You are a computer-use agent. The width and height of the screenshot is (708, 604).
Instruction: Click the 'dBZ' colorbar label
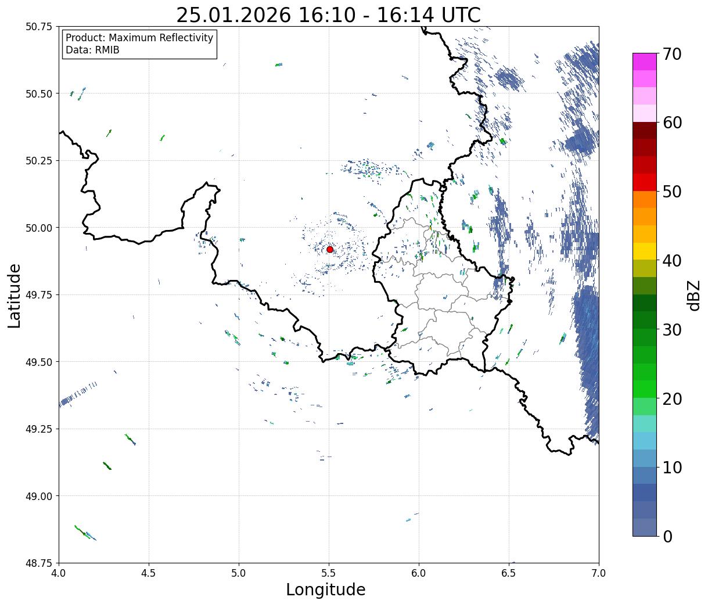pyautogui.click(x=693, y=295)
